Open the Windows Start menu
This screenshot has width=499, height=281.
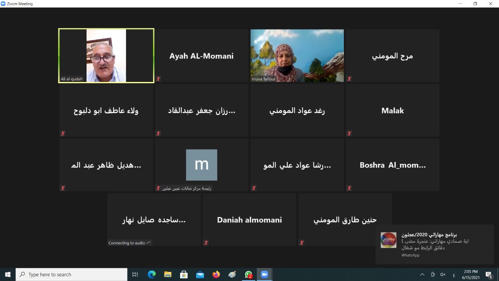[x=7, y=275]
